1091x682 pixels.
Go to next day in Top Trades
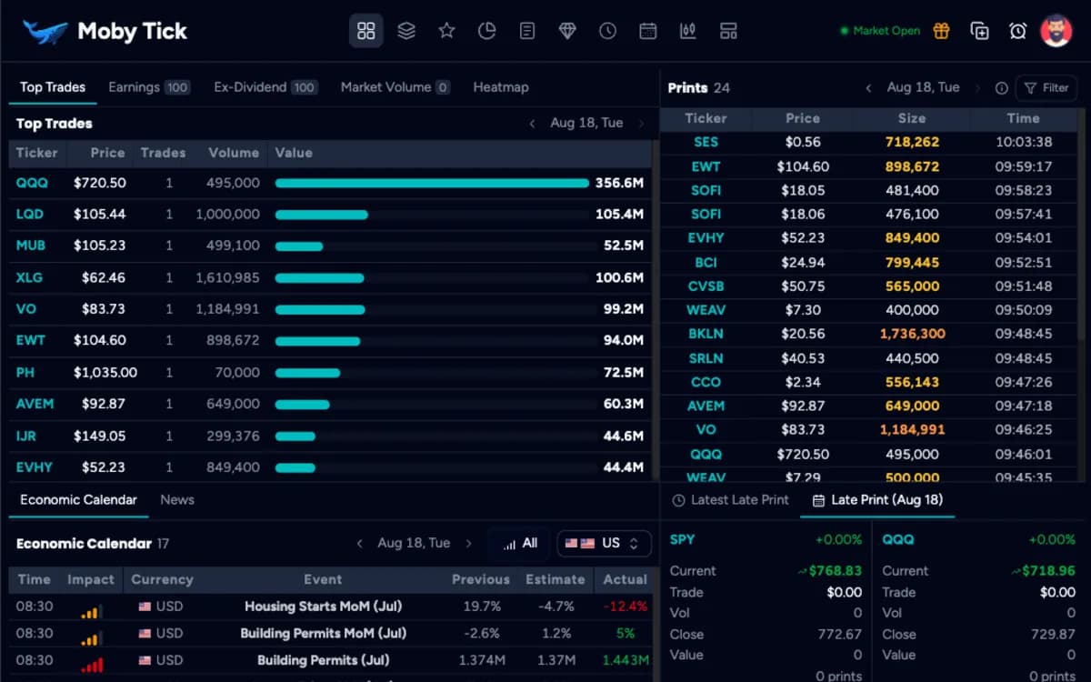tap(641, 124)
